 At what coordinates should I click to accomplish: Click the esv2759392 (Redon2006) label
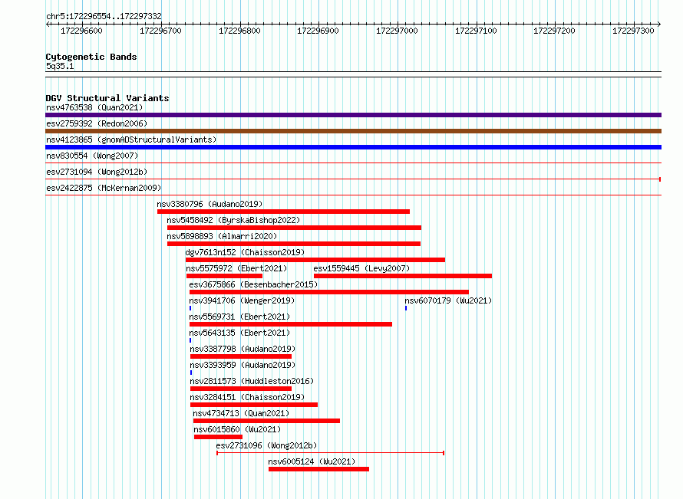tap(97, 123)
